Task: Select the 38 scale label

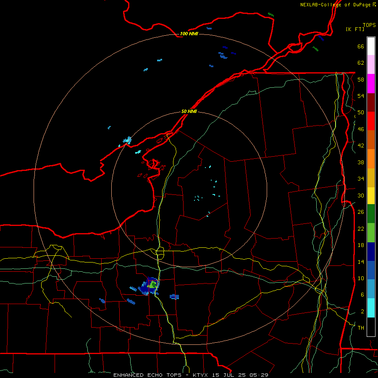Action: click(361, 162)
